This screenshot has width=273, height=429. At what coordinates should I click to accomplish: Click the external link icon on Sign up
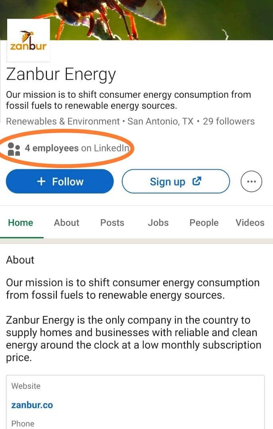pyautogui.click(x=197, y=181)
